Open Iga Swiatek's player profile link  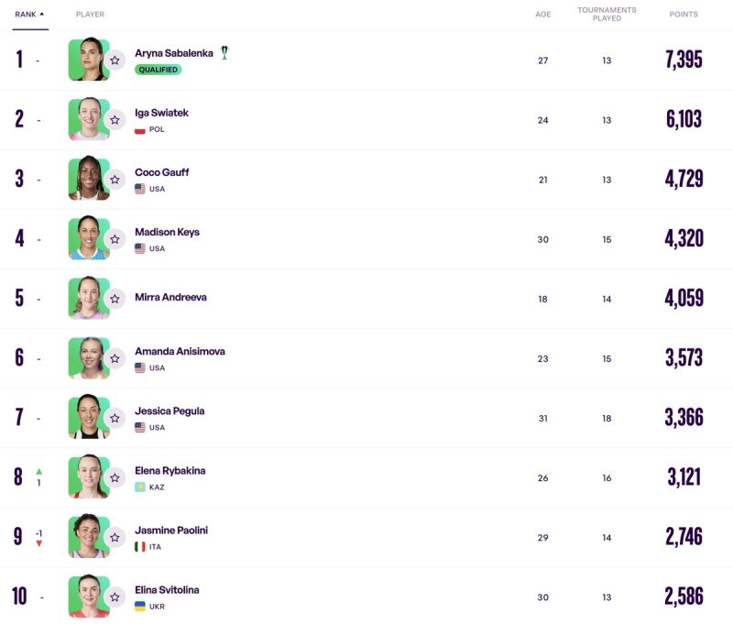pyautogui.click(x=162, y=113)
